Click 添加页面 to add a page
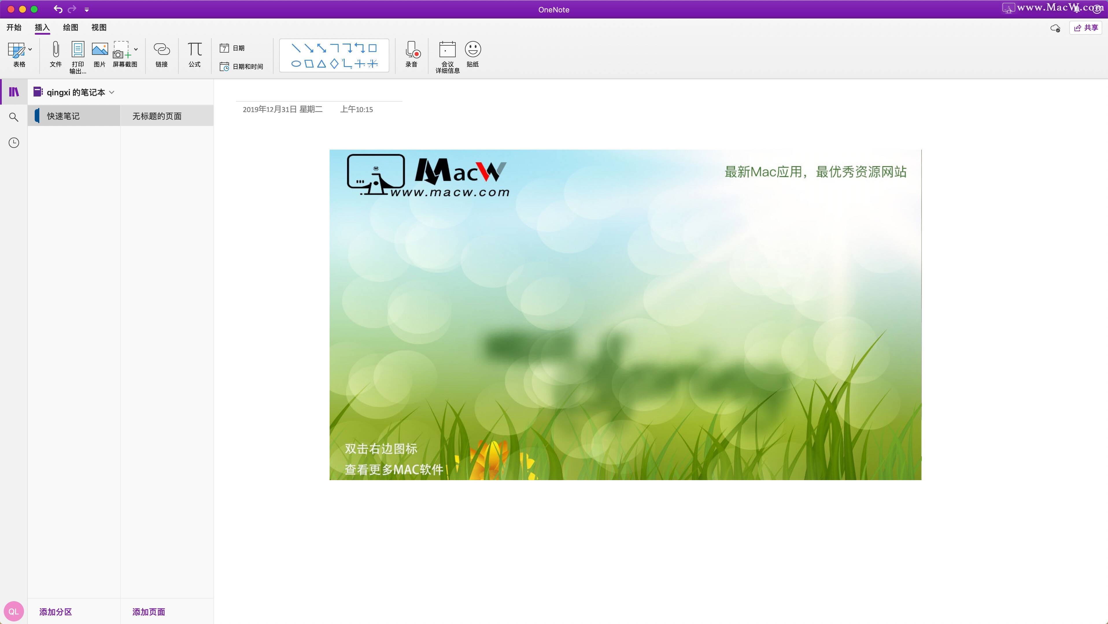This screenshot has height=624, width=1108. [x=148, y=612]
